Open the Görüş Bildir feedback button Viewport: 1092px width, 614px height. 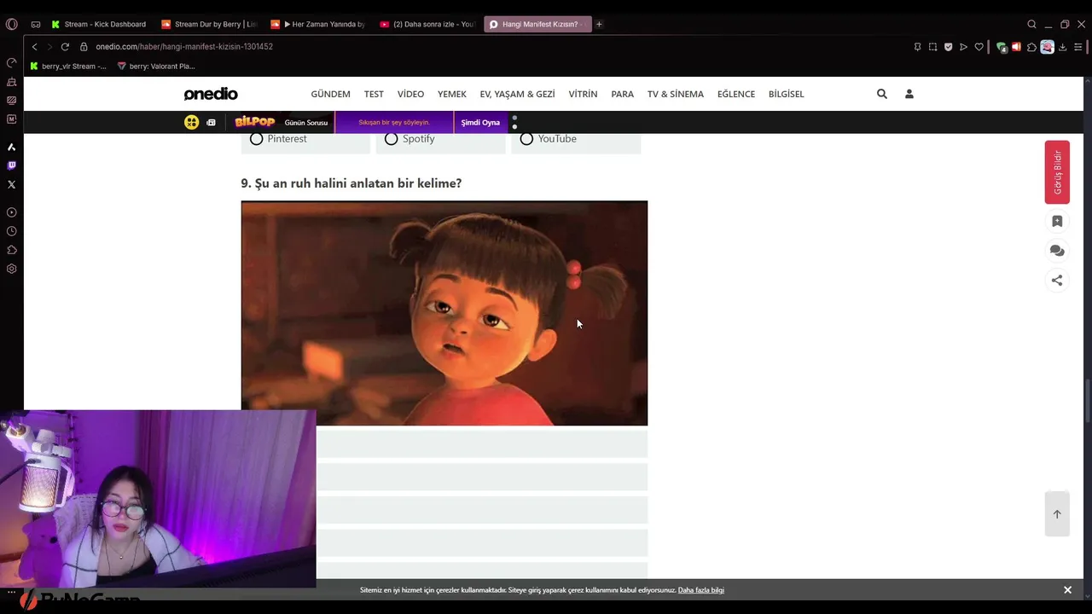point(1057,172)
